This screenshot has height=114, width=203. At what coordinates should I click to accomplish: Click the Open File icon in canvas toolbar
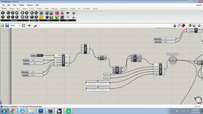pos(3,26)
